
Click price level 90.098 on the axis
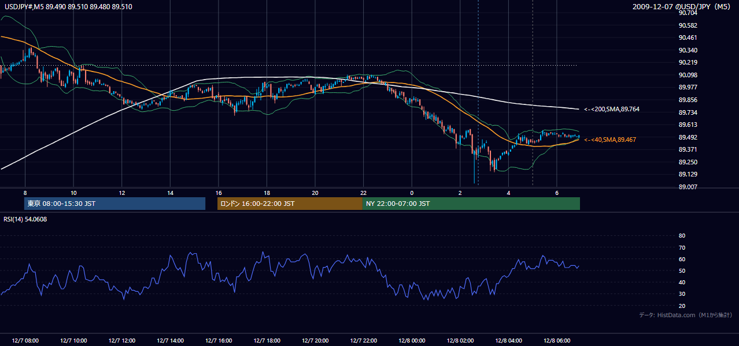pos(688,75)
